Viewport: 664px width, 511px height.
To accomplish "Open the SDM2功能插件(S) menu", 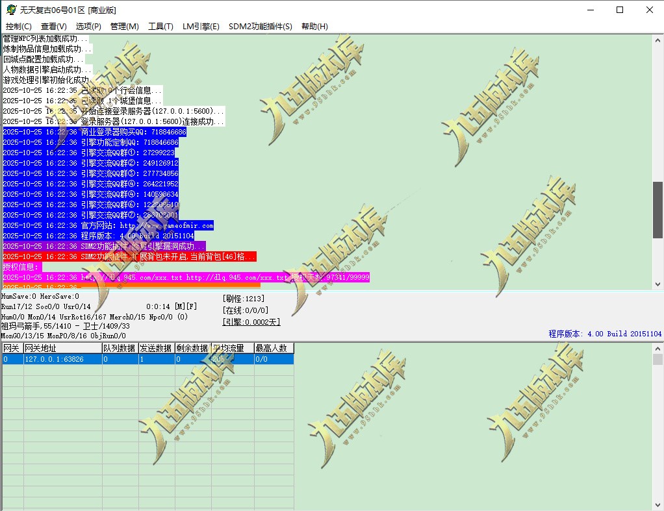I will 261,26.
